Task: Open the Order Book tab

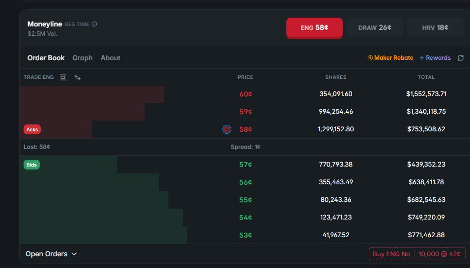Action: [x=46, y=58]
